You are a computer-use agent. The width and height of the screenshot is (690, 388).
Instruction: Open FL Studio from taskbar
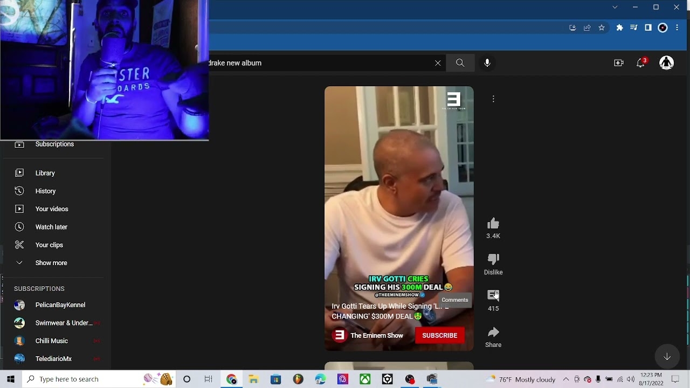pyautogui.click(x=298, y=379)
